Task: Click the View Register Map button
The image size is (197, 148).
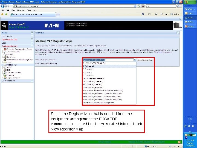Action: click(145, 60)
